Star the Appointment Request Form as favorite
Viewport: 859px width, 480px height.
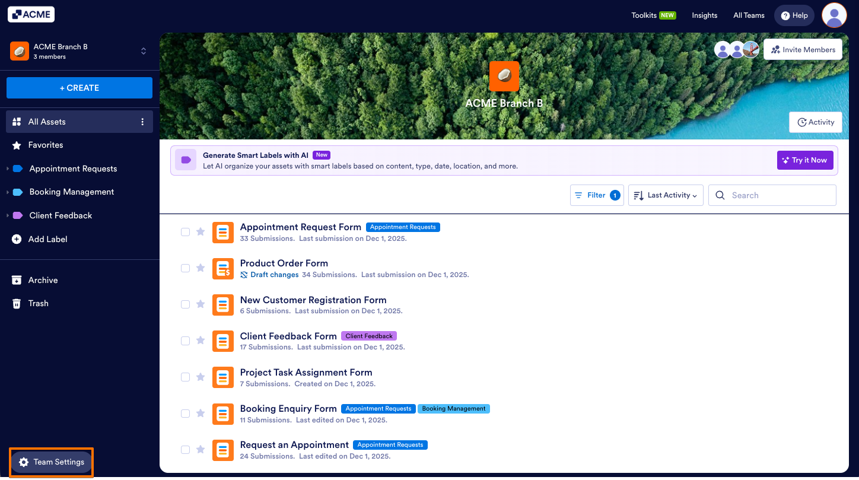pyautogui.click(x=201, y=232)
